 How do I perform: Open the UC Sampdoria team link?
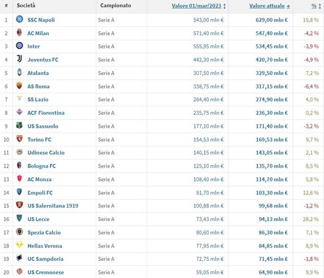45,259
